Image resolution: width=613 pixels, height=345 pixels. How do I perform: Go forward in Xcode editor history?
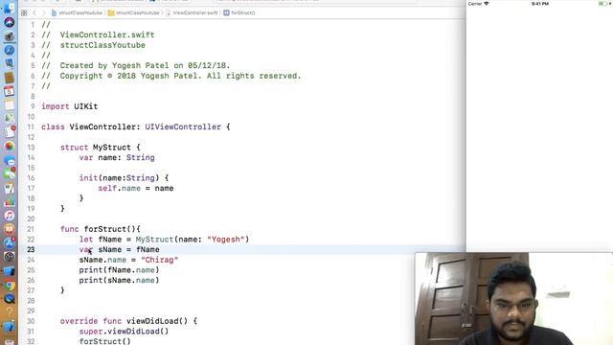point(43,12)
